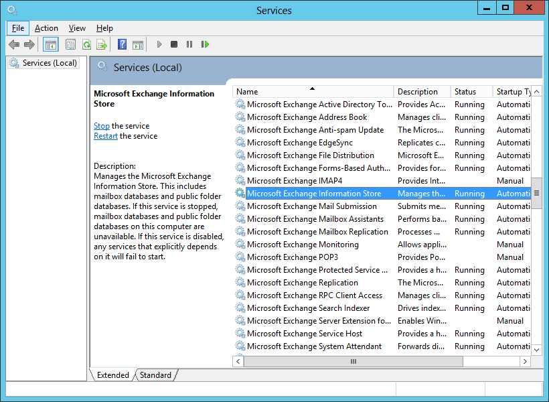Sort by the Name column header

312,92
